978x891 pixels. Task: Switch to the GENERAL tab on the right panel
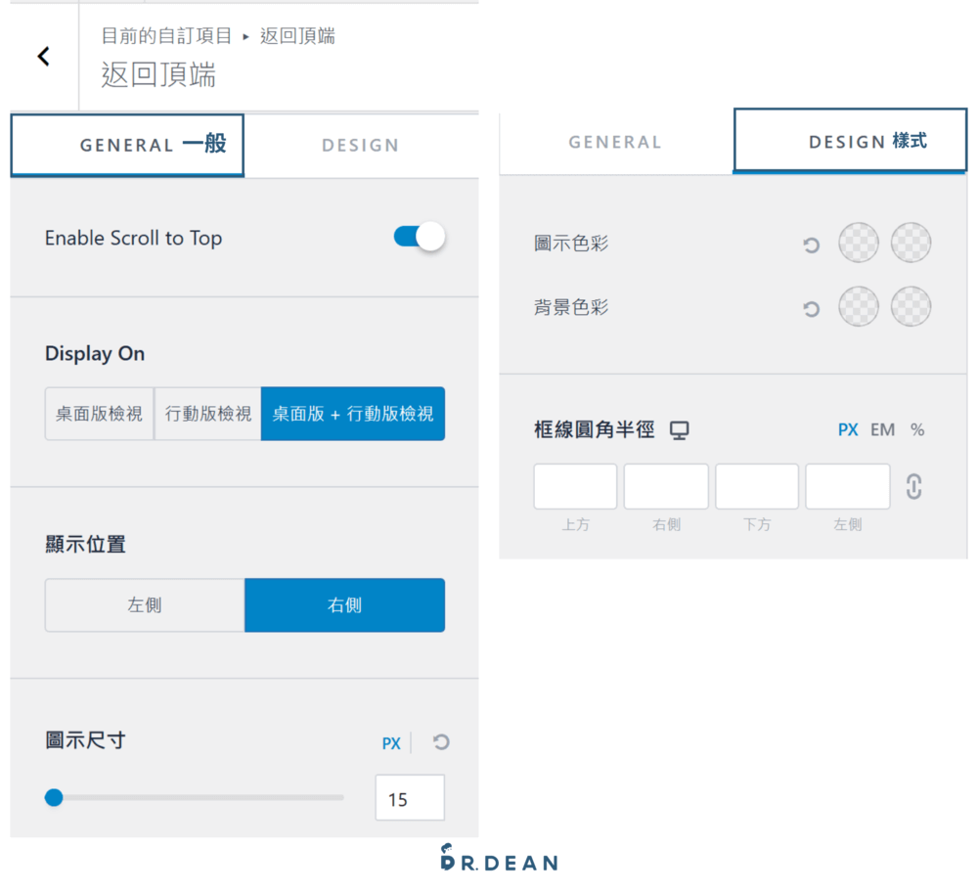[x=614, y=141]
